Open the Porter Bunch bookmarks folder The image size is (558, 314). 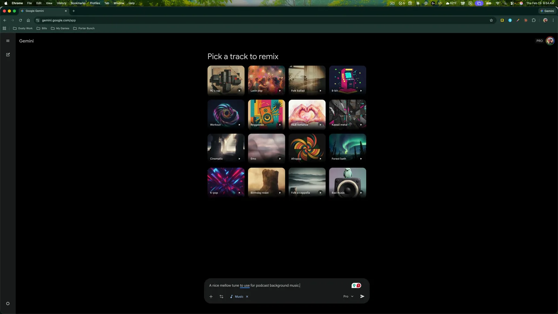click(x=84, y=28)
